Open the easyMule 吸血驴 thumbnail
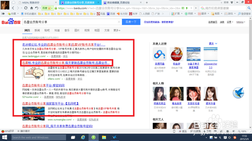Viewport: 252px width, 141px height. pos(177,54)
